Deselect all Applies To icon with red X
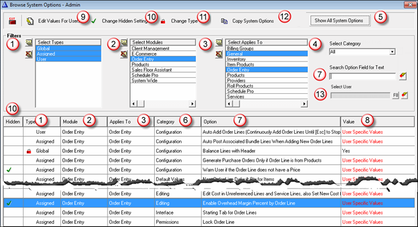Viewport: 418px width, 227px height. [x=219, y=54]
